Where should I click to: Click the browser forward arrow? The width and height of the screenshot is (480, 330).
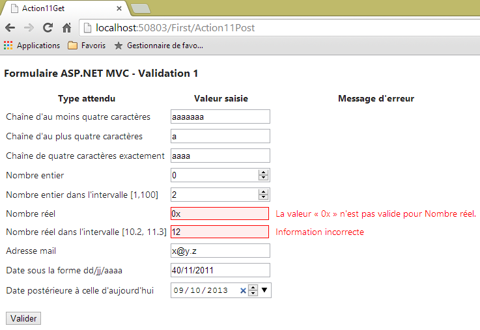(x=29, y=28)
